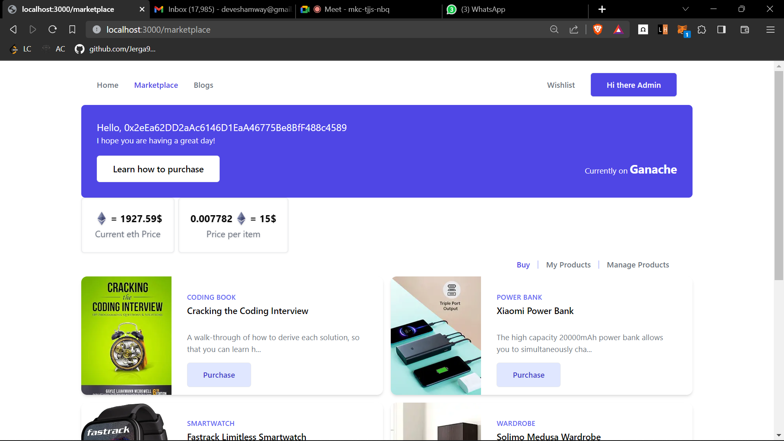This screenshot has height=441, width=784.
Task: Bookmark this page with bookmark icon
Action: coord(72,29)
